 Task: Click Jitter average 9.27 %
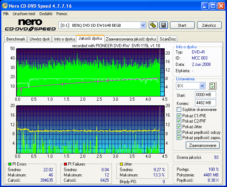click(159, 169)
